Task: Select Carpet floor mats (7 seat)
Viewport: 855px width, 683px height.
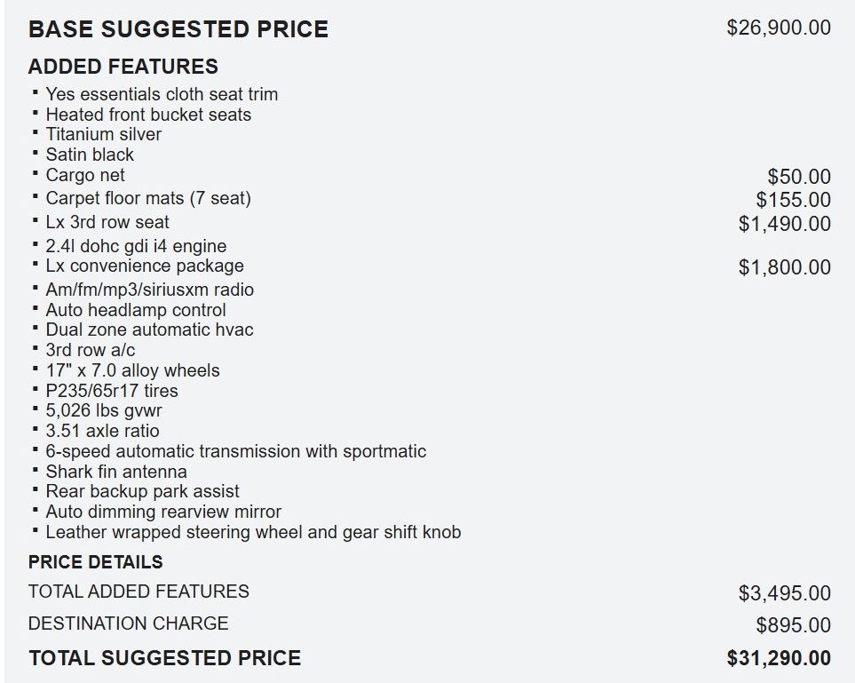Action: pos(148,198)
